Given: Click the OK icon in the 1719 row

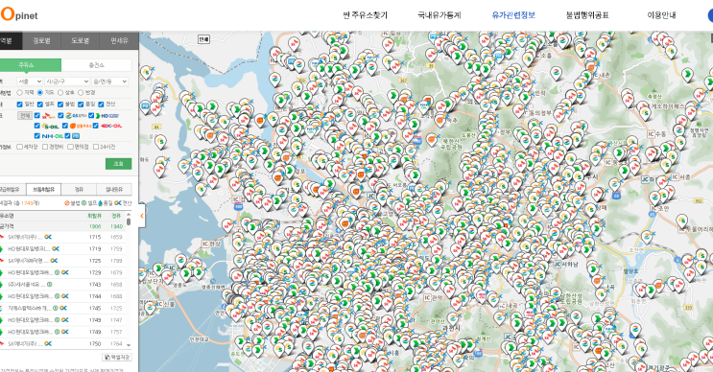Looking at the screenshot, I should pos(56,249).
